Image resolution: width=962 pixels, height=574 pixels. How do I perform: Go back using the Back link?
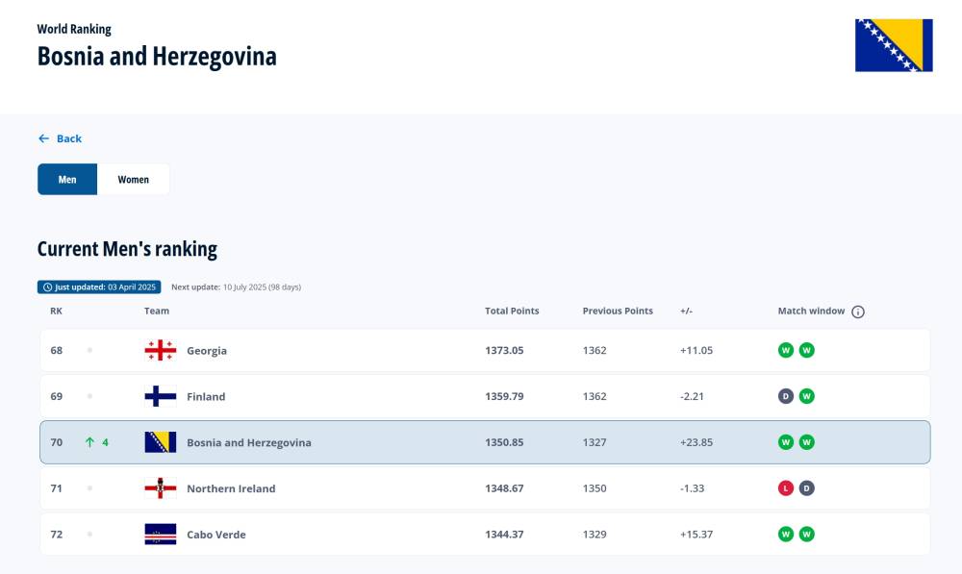[x=60, y=138]
